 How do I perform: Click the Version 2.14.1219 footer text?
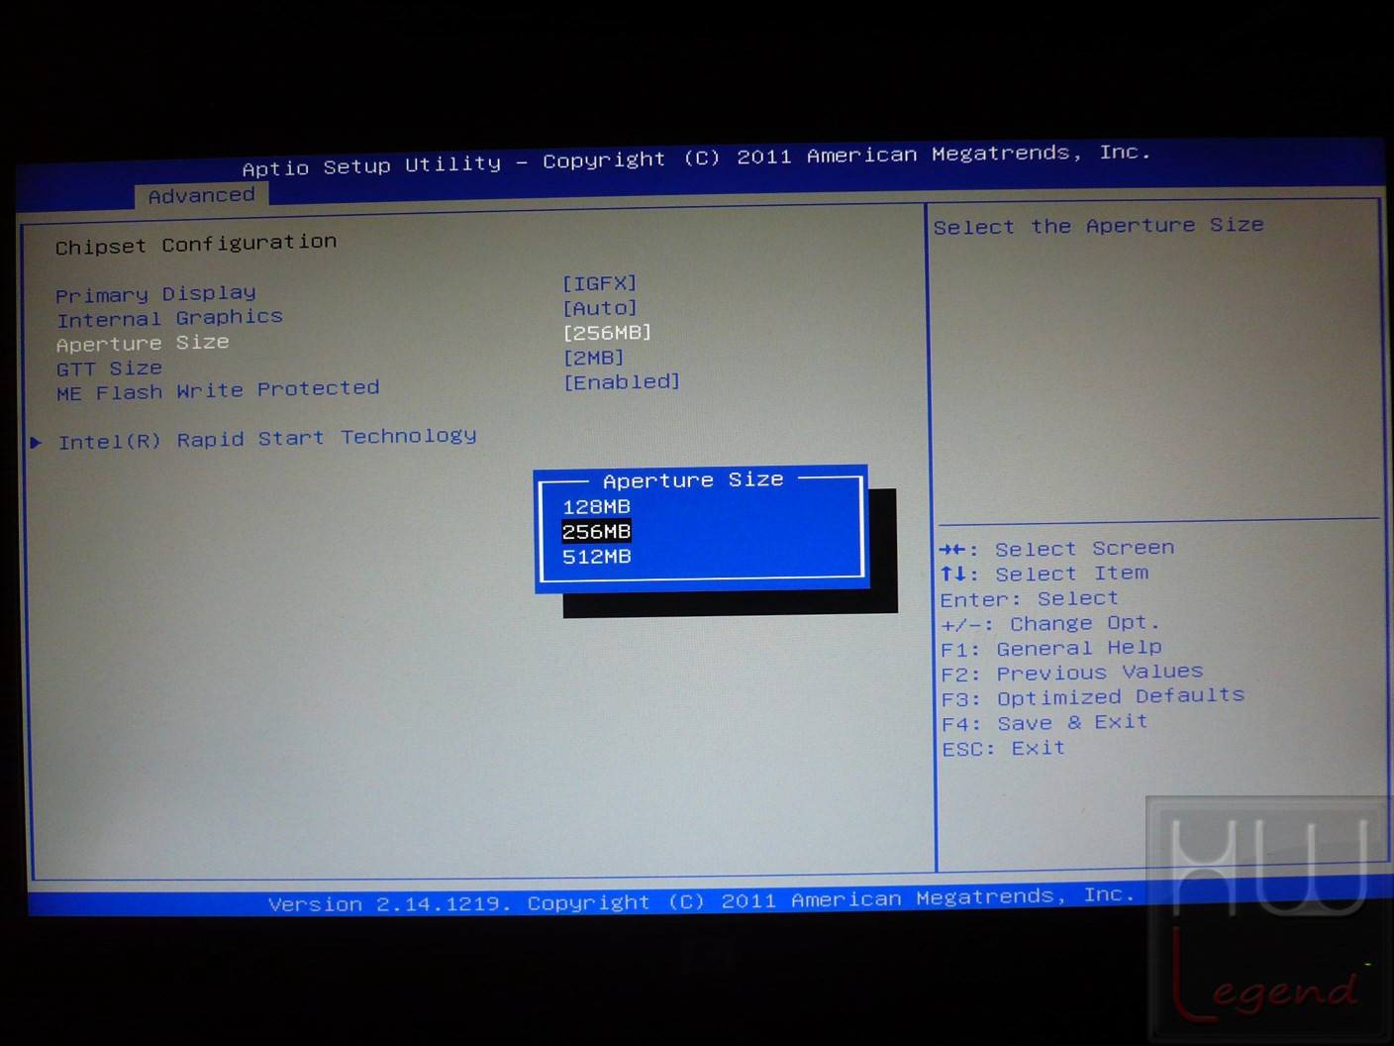701,899
